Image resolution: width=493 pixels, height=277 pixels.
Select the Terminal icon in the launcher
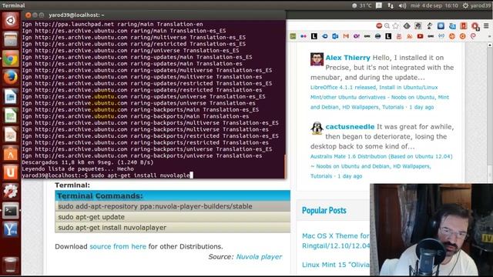[10, 211]
